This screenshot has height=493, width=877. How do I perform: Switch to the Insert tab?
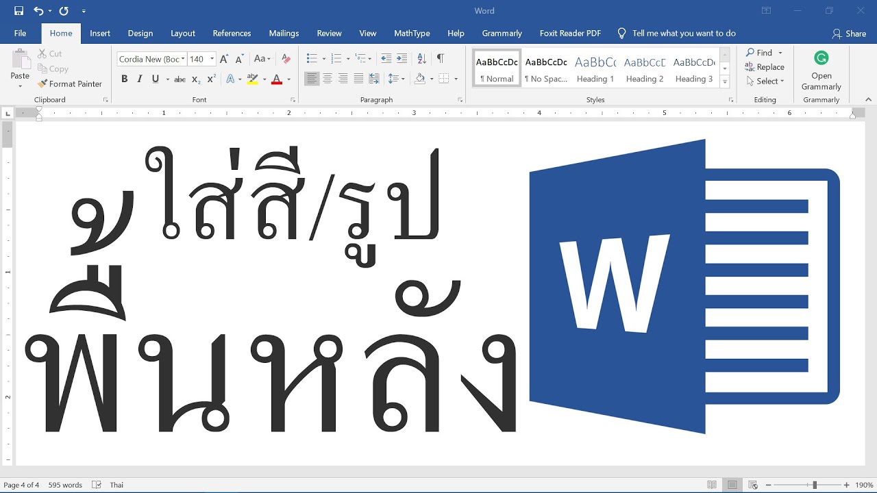tap(100, 33)
